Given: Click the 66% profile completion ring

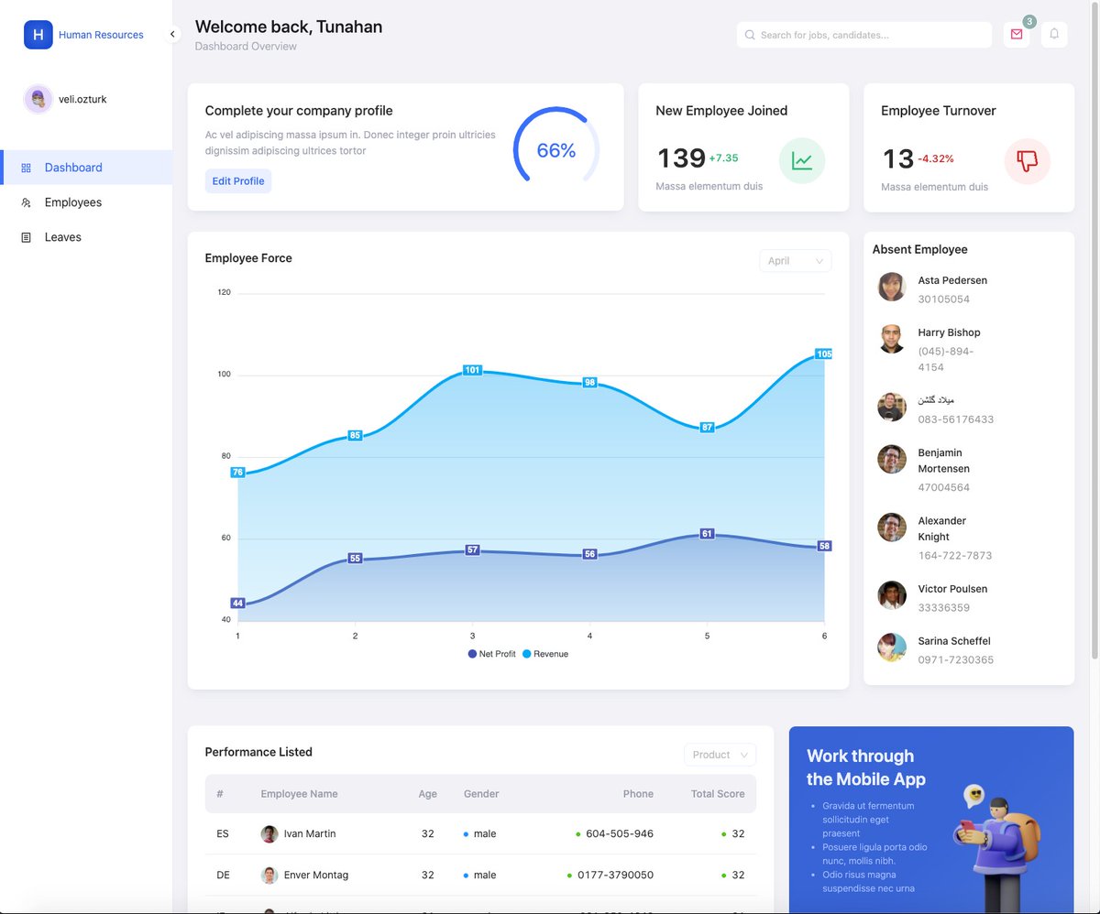Looking at the screenshot, I should (555, 147).
